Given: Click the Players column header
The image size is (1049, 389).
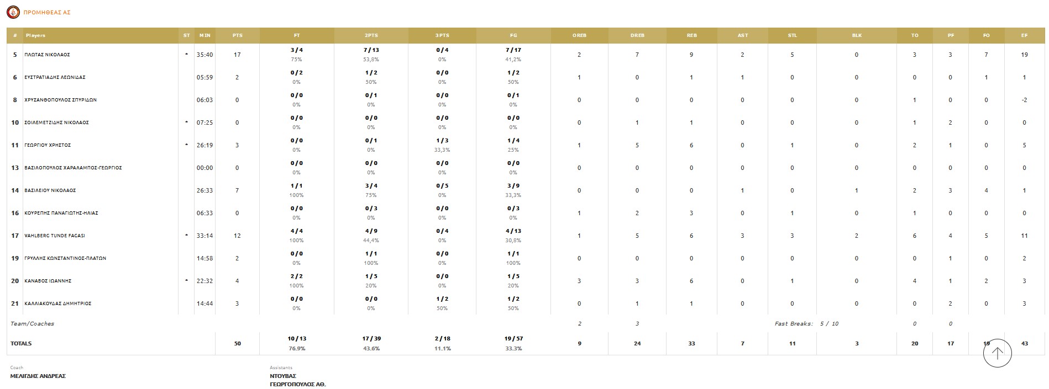Looking at the screenshot, I should pyautogui.click(x=35, y=35).
